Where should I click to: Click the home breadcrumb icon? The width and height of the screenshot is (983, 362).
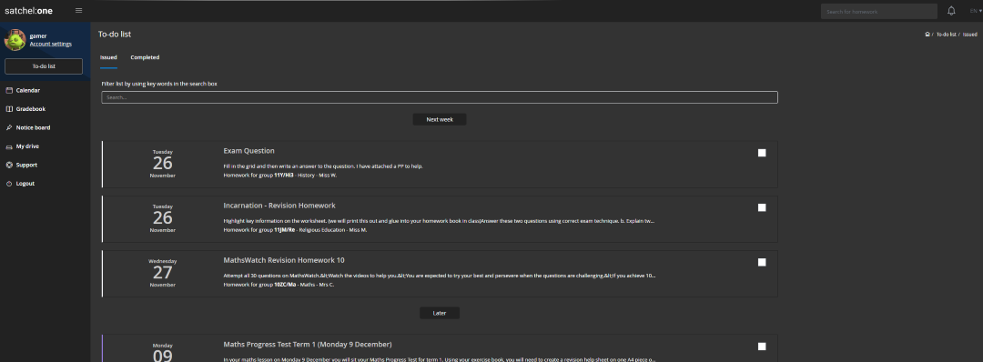point(927,35)
